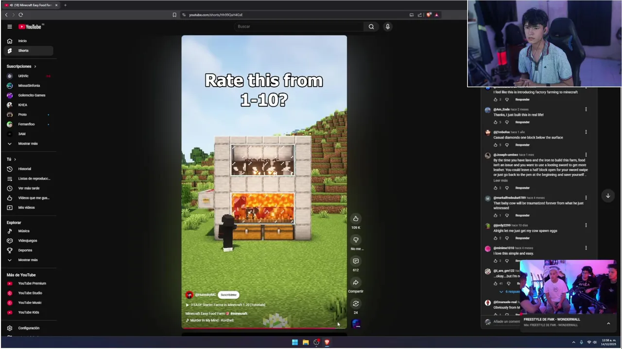
Task: Open Windows Start button on taskbar
Action: [x=294, y=342]
